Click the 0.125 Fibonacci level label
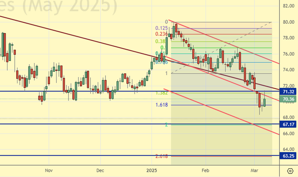The image size is (298, 177). click(x=162, y=28)
